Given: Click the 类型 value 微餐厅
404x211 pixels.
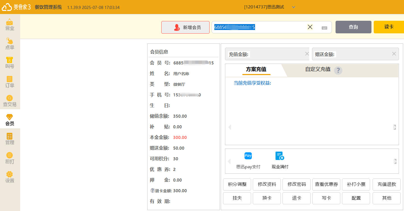Looking at the screenshot, I should 179,84.
